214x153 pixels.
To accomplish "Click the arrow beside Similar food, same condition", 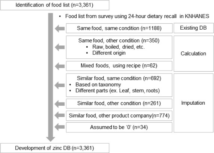I will pos(60,85).
